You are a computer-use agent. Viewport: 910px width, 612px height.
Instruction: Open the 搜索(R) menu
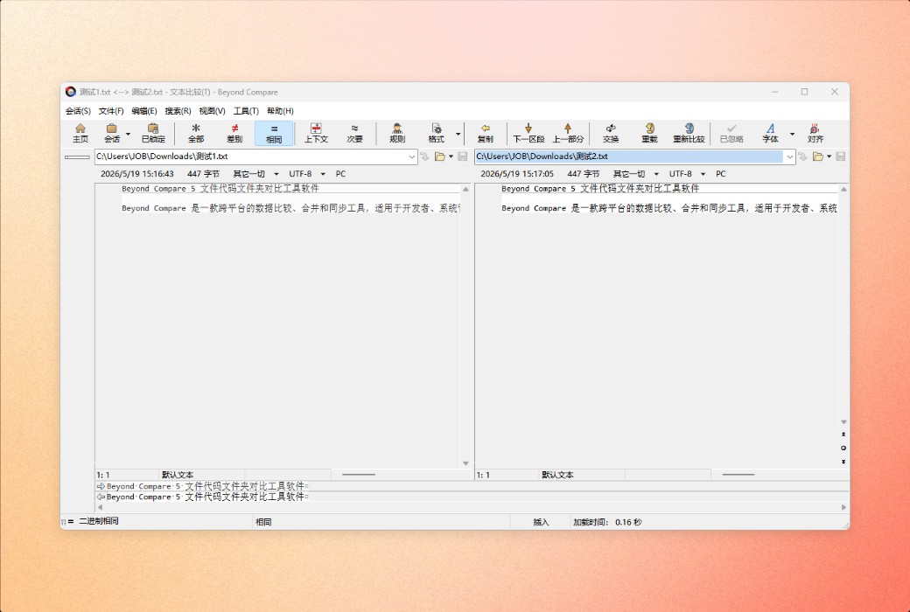(x=178, y=111)
